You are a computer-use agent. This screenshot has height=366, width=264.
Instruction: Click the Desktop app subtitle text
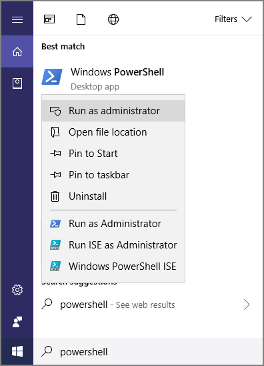click(95, 87)
